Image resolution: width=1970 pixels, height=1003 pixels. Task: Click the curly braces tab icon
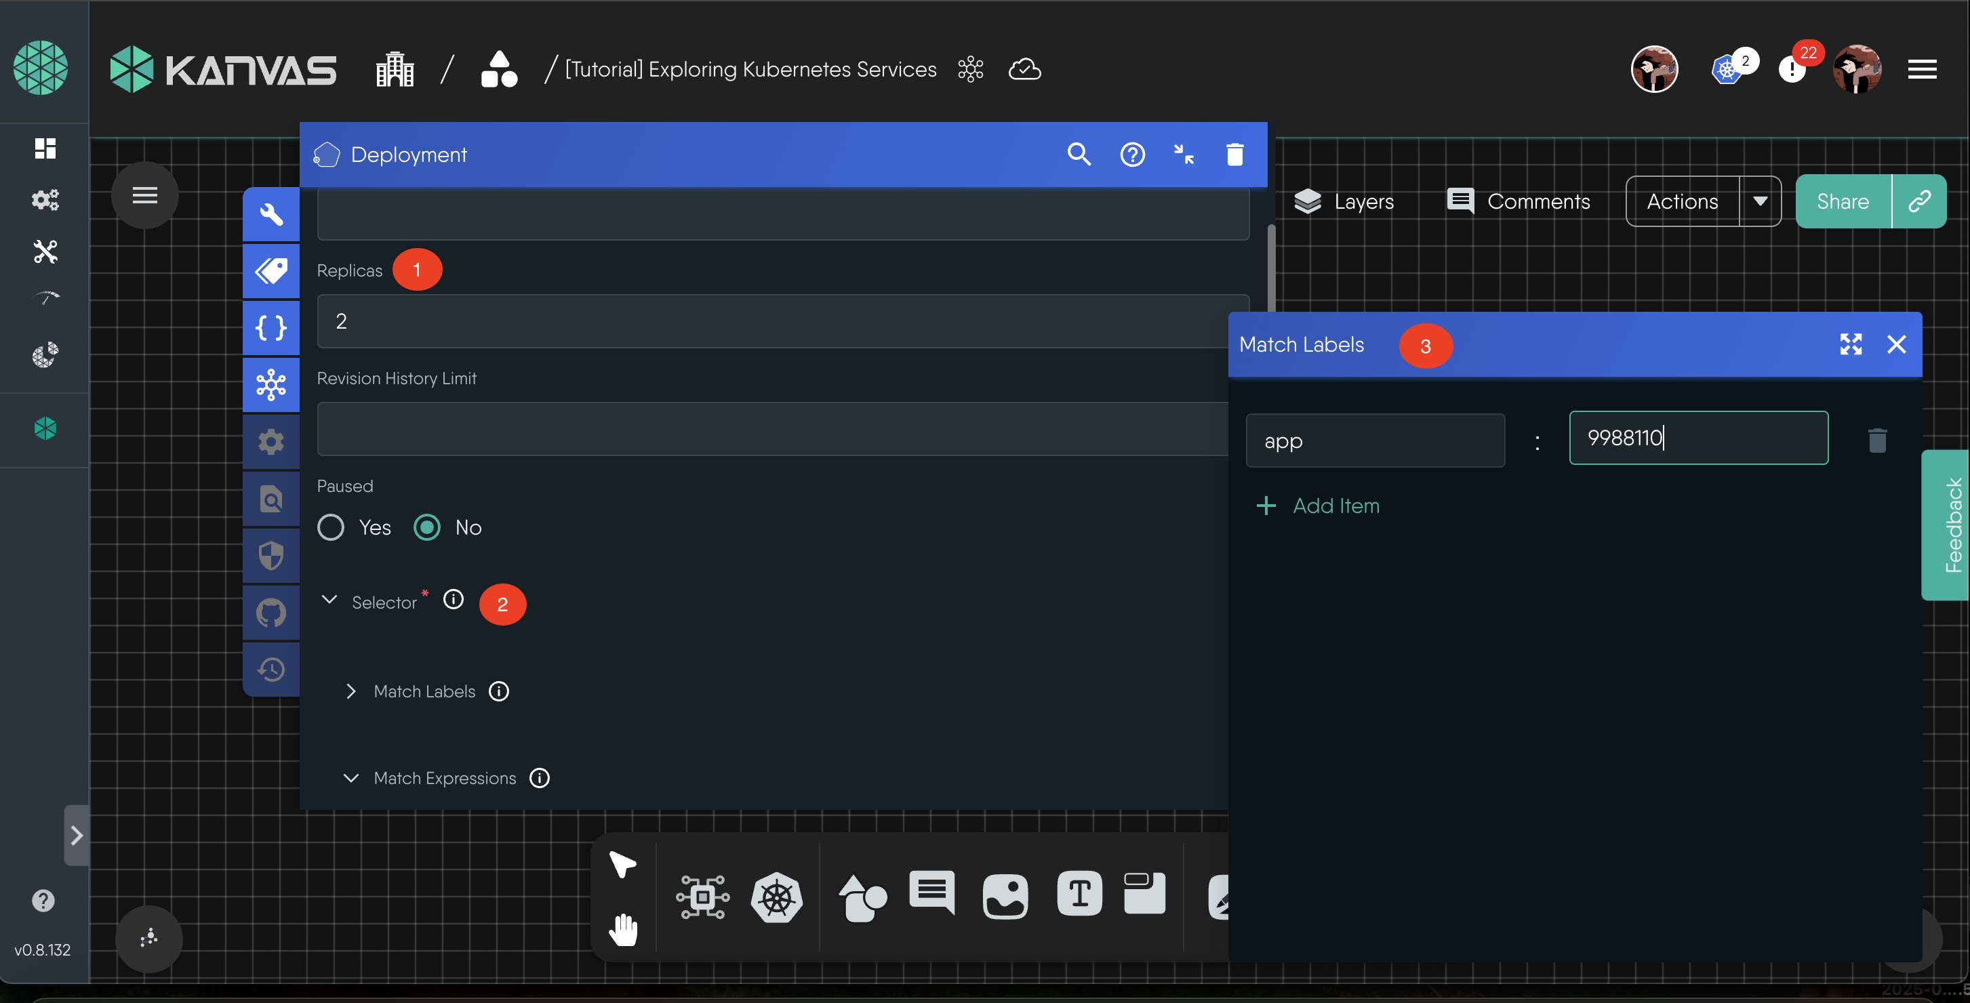270,328
